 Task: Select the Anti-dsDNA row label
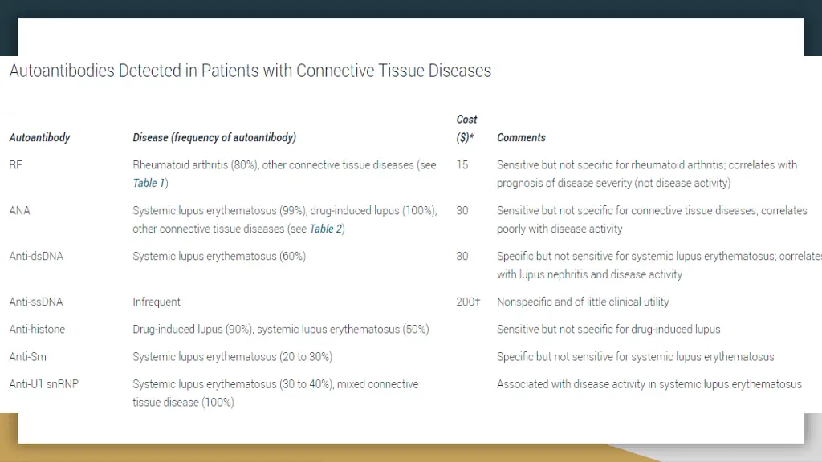pos(36,256)
